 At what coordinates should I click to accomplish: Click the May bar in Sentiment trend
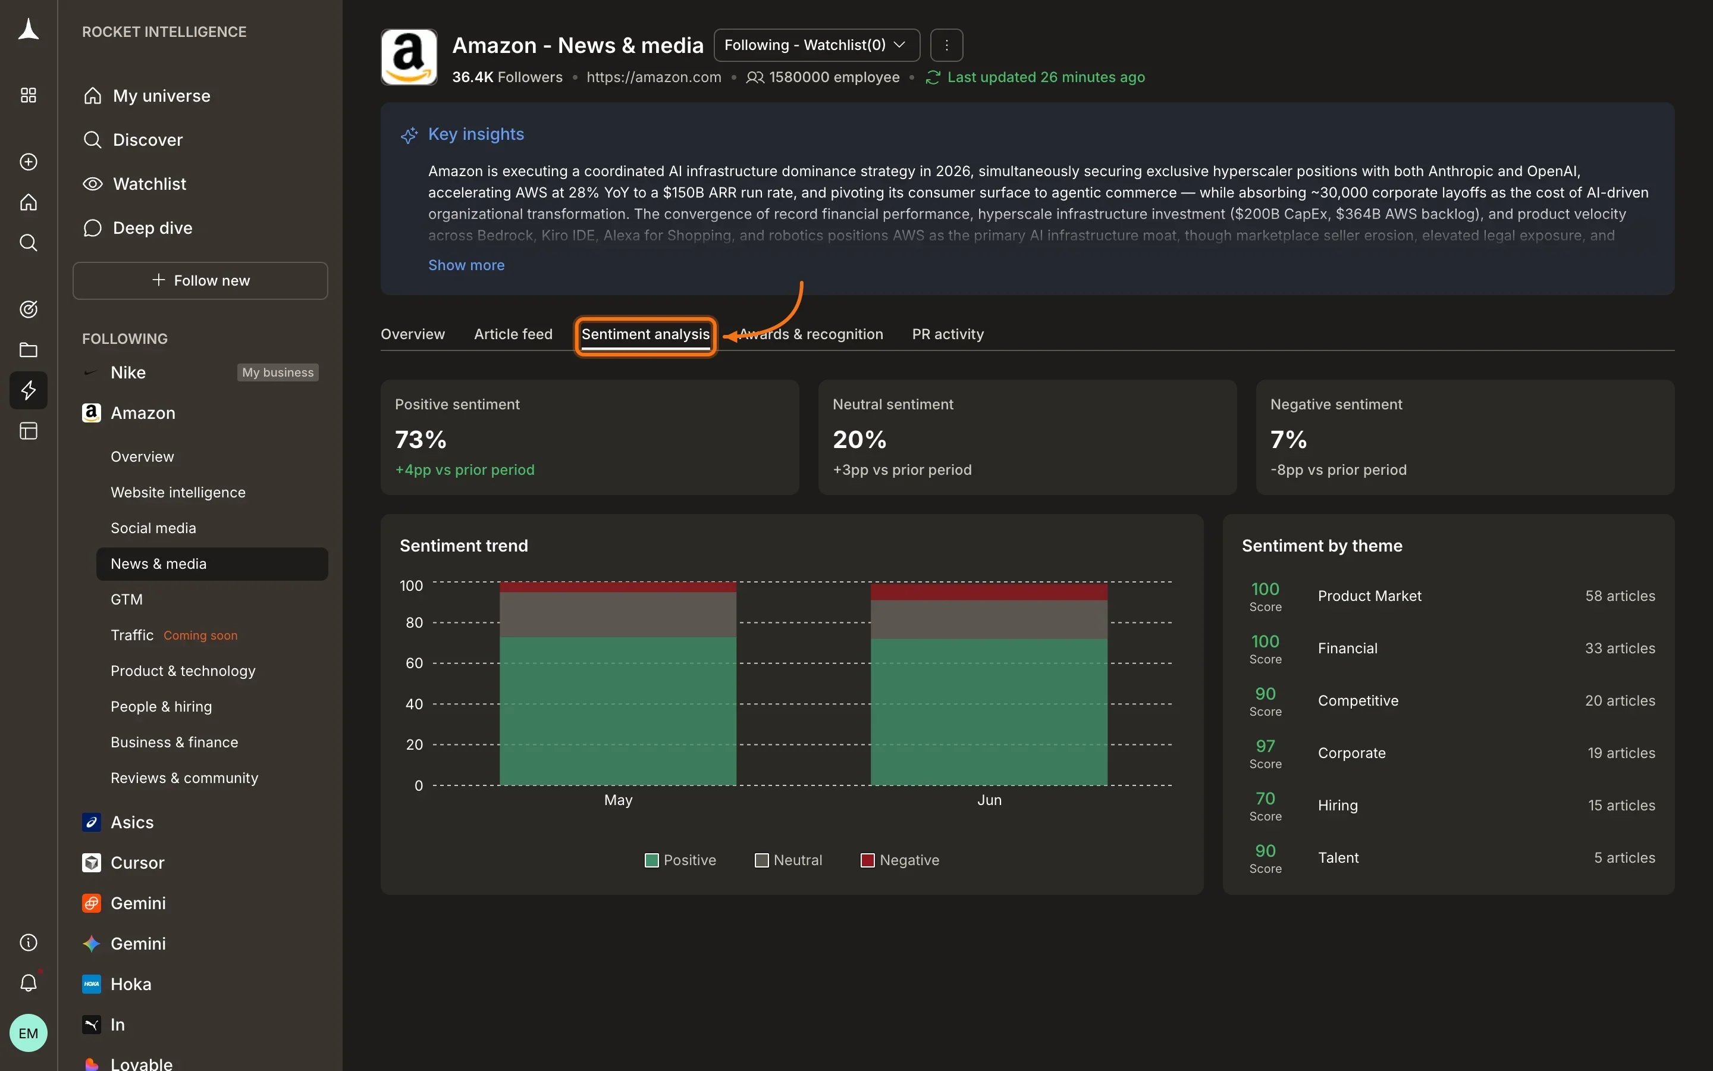618,684
